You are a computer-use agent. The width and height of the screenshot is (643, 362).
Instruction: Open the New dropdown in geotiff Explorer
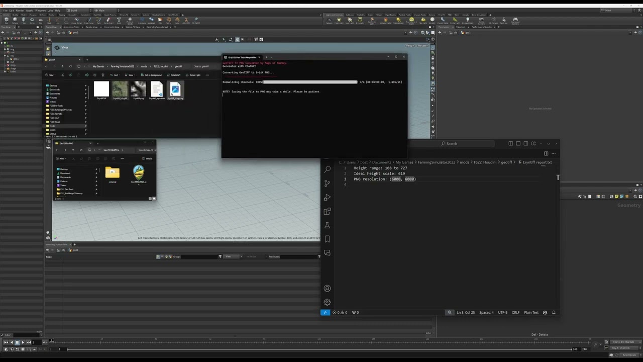point(51,75)
